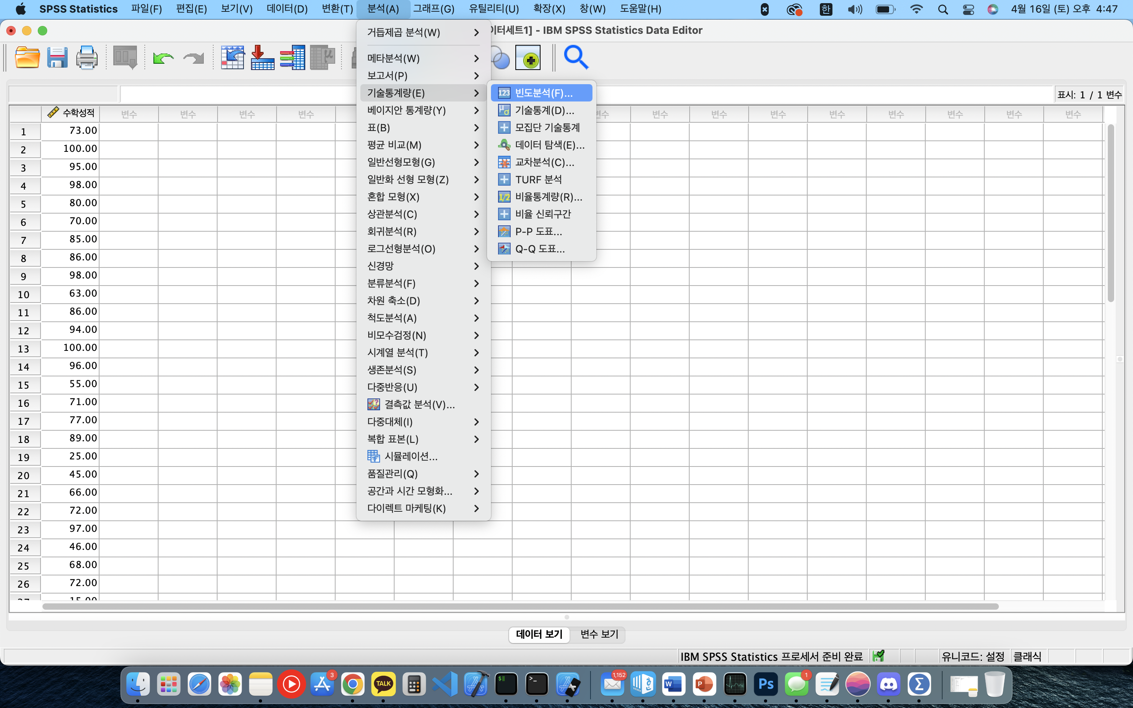Print using the printer toolbar icon
Viewport: 1133px width, 708px height.
[x=87, y=57]
